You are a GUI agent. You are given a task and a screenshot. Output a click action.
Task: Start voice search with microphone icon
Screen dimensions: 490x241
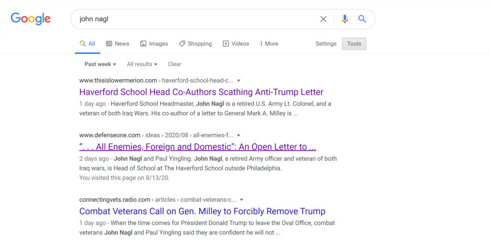click(x=345, y=20)
